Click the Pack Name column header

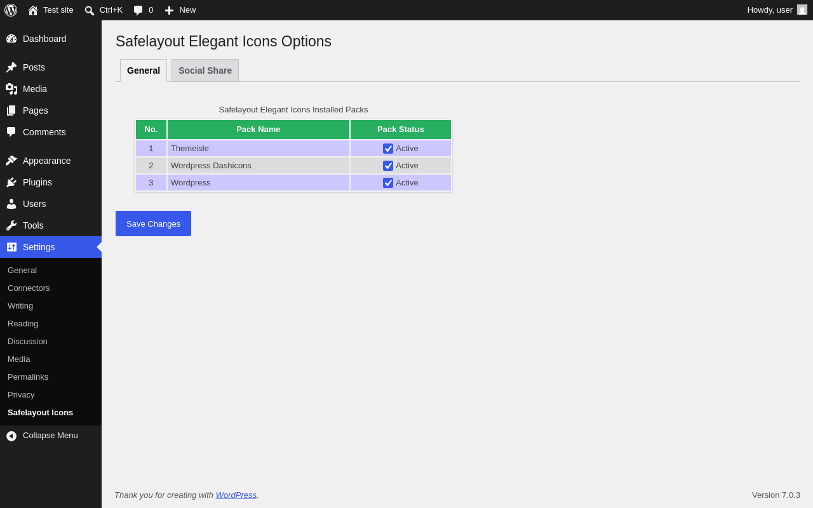tap(259, 130)
